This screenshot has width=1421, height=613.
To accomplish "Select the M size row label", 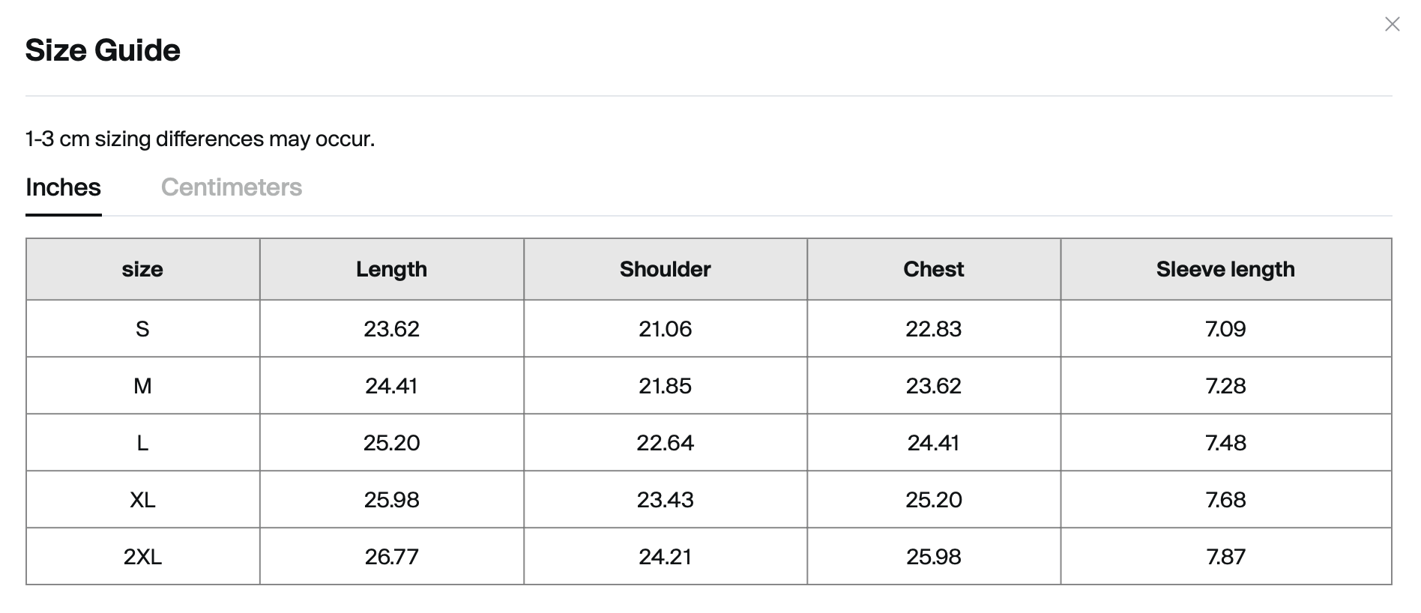I will point(142,386).
